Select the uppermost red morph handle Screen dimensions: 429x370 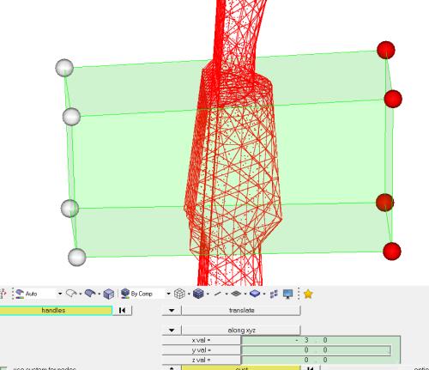pyautogui.click(x=386, y=50)
